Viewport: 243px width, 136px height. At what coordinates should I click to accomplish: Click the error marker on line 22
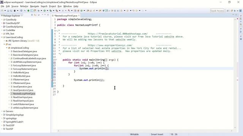pyautogui.click(x=52, y=80)
